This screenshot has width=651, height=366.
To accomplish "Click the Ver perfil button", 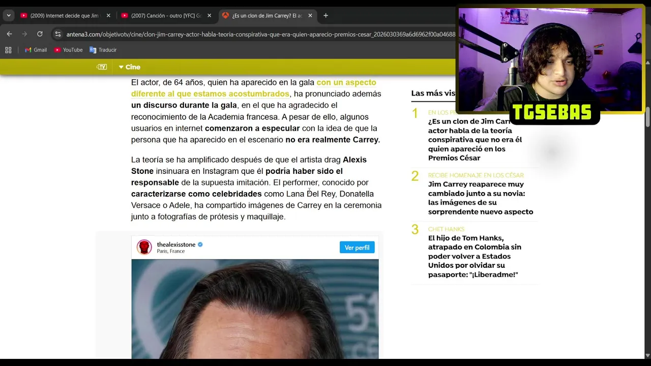I will pyautogui.click(x=357, y=248).
